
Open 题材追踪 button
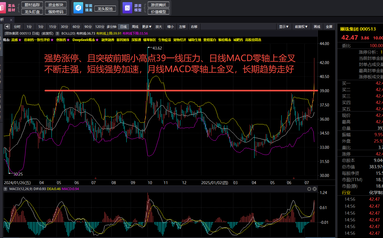(32, 5)
